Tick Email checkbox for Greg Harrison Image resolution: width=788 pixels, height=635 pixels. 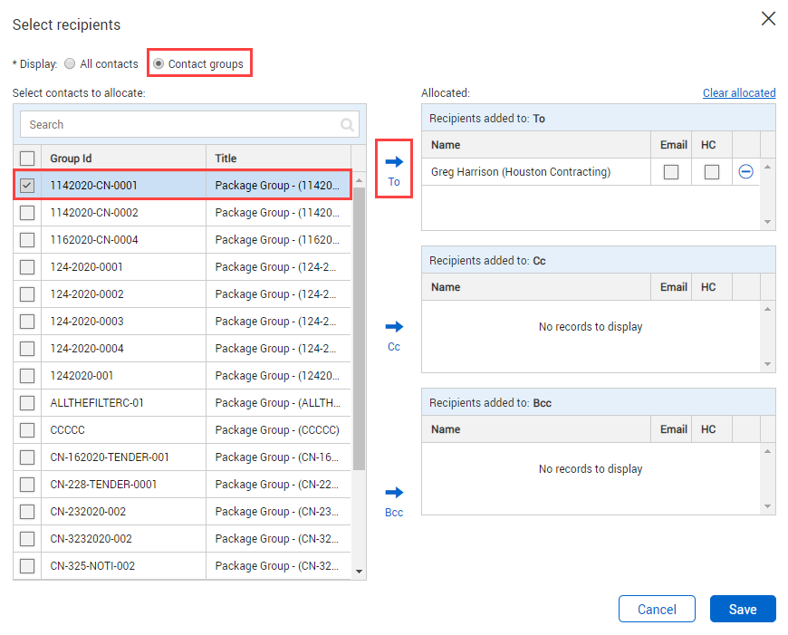pyautogui.click(x=671, y=172)
